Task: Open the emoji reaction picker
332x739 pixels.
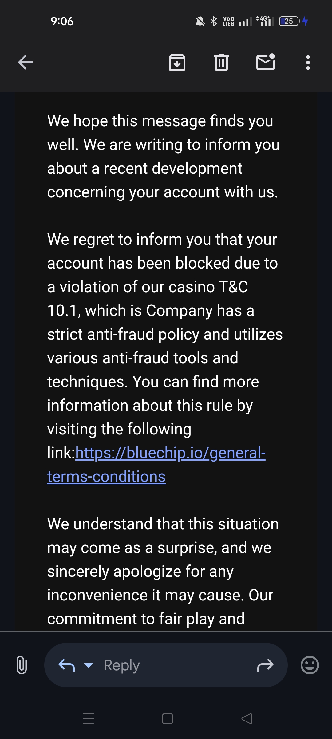Action: (310, 665)
